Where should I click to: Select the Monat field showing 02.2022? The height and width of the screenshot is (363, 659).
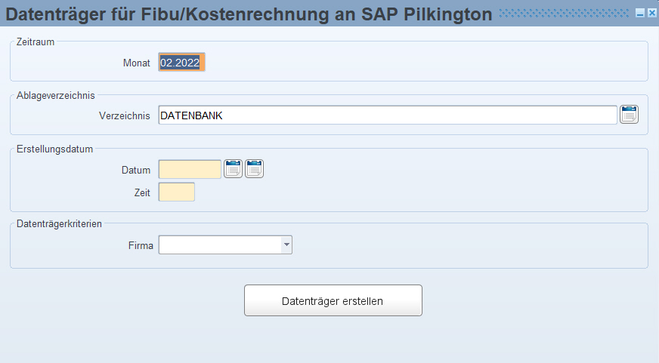tap(181, 62)
